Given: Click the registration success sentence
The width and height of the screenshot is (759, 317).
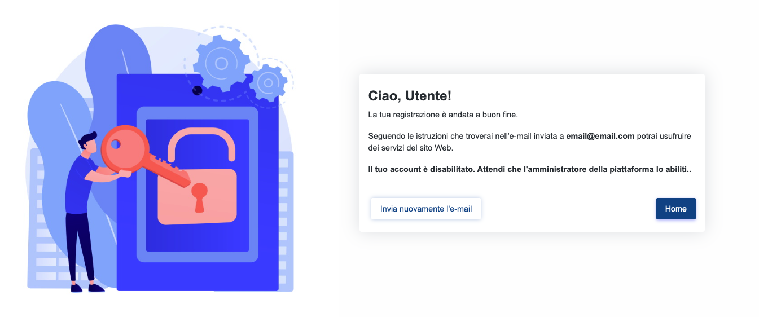Looking at the screenshot, I should (442, 115).
